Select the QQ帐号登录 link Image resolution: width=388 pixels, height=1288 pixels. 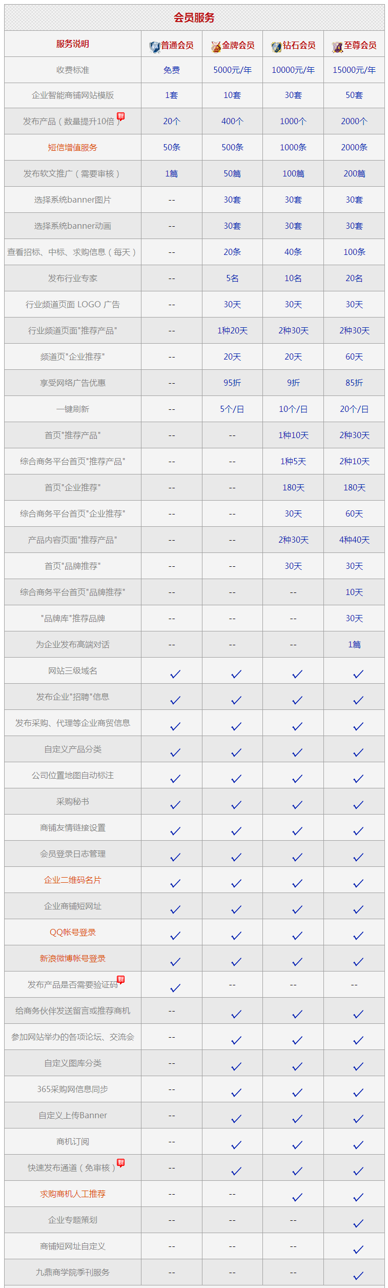tap(73, 932)
